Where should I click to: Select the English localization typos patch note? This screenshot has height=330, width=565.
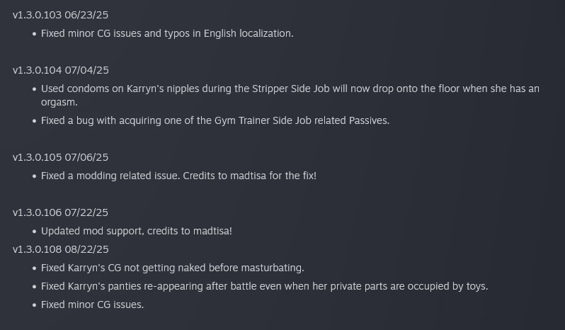coord(166,33)
